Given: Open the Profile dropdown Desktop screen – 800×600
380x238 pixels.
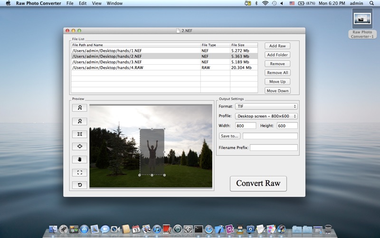Looking at the screenshot, I should coord(266,116).
